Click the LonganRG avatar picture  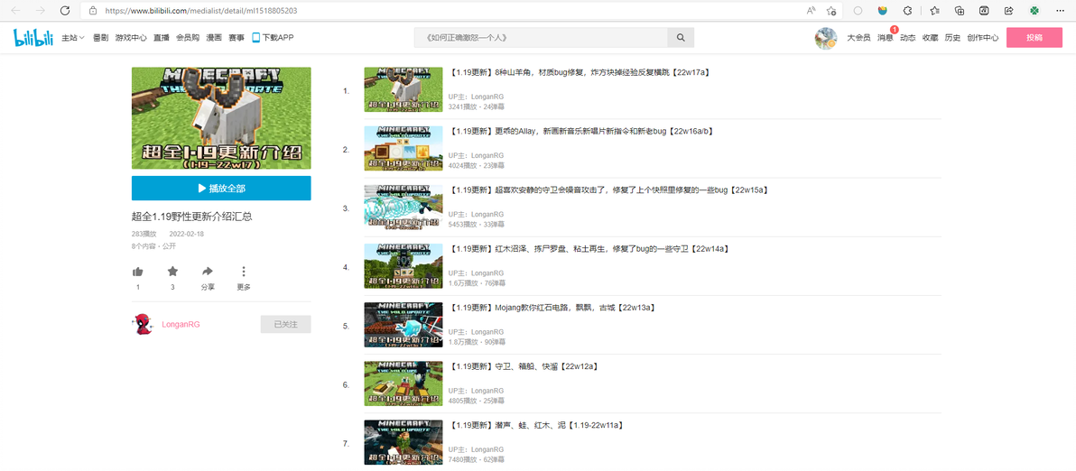tap(142, 324)
